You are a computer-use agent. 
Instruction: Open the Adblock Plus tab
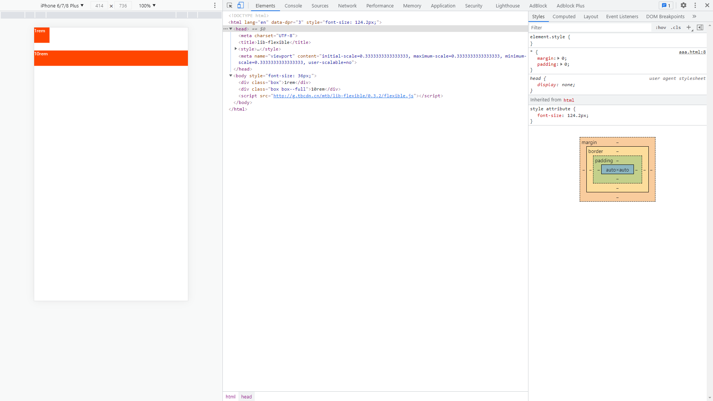coord(570,6)
